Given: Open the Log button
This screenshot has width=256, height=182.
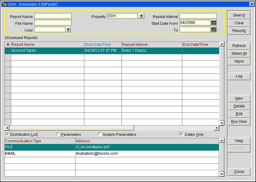Looking at the screenshot, I should tap(239, 76).
